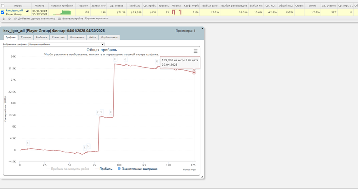The image size is (358, 189).
Task: Click Добавить другую статистику
Action: pyautogui.click(x=35, y=19)
